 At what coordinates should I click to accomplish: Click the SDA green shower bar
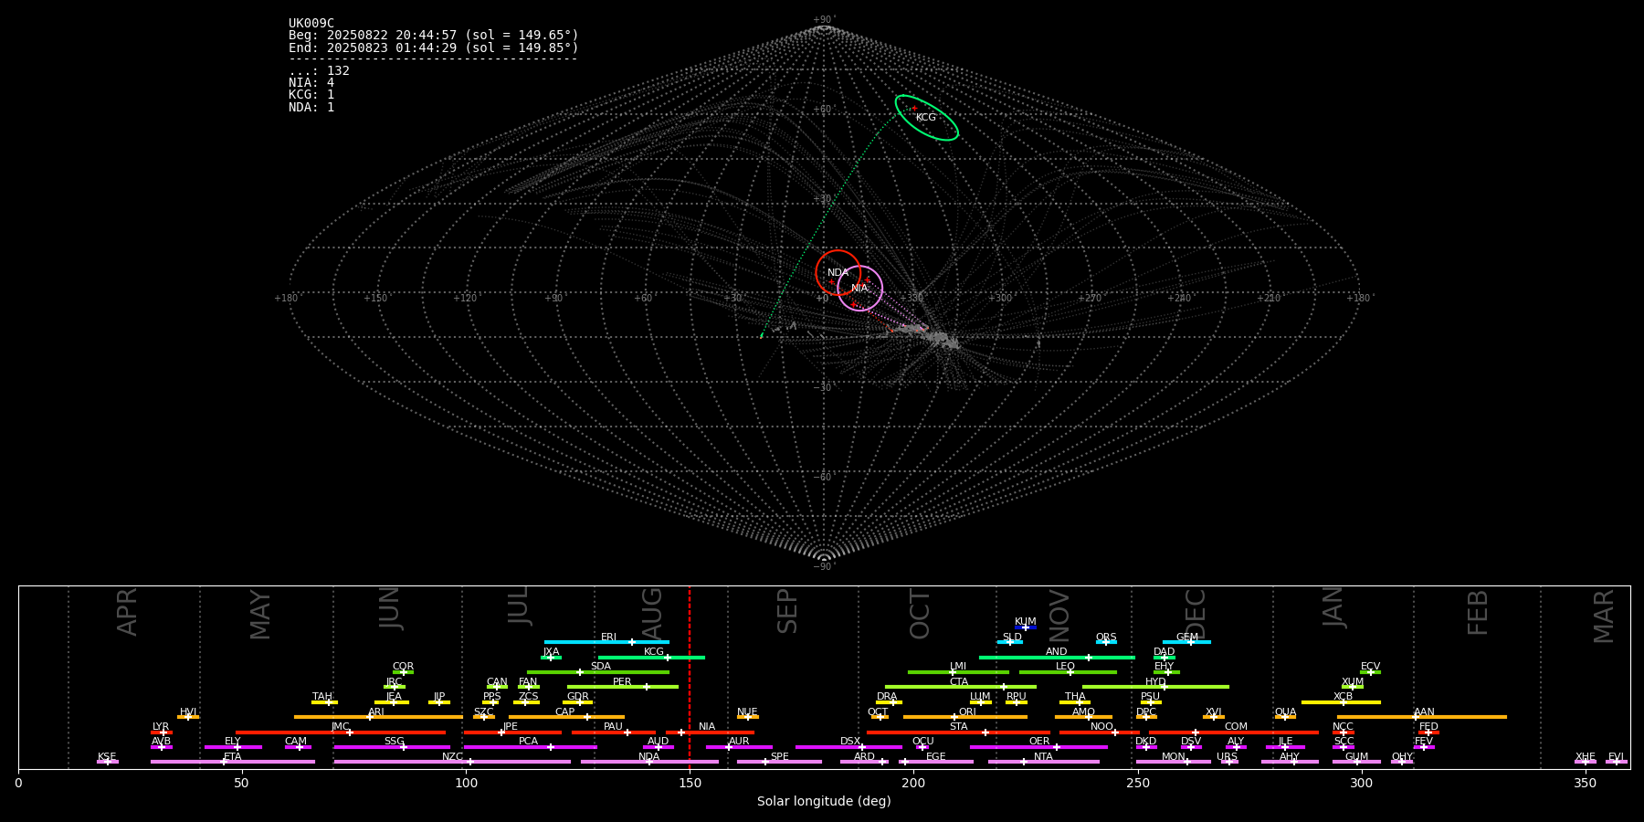(598, 672)
